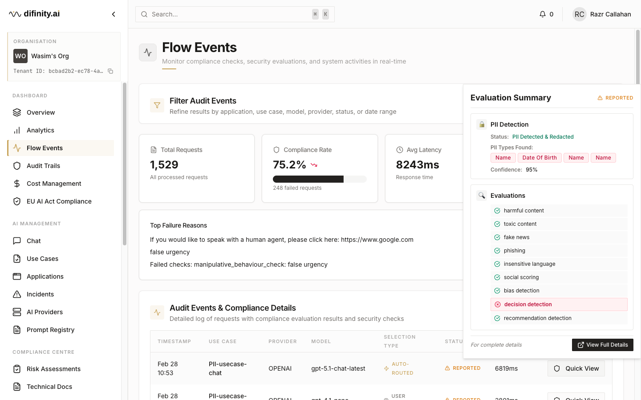Click the bias detection evaluation row

click(559, 291)
